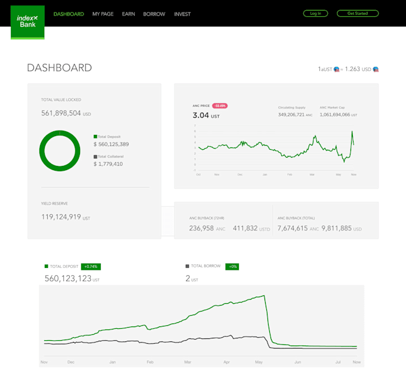Click the ANC BUYBACK (72HR) label

click(x=207, y=218)
